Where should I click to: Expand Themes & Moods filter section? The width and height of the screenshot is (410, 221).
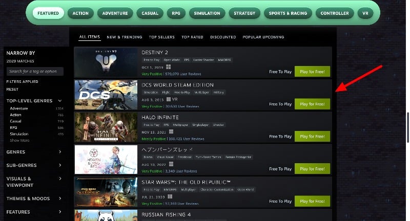tap(34, 198)
